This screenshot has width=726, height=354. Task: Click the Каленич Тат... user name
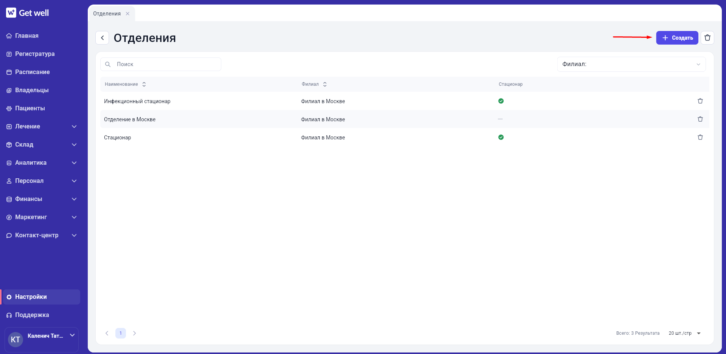(x=45, y=336)
